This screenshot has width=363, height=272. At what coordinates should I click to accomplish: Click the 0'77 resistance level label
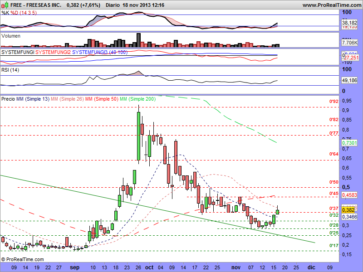pyautogui.click(x=334, y=133)
